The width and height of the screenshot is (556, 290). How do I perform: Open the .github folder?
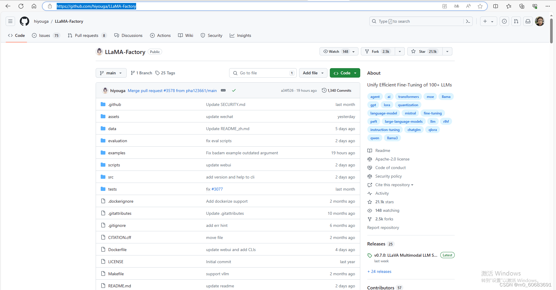[115, 104]
